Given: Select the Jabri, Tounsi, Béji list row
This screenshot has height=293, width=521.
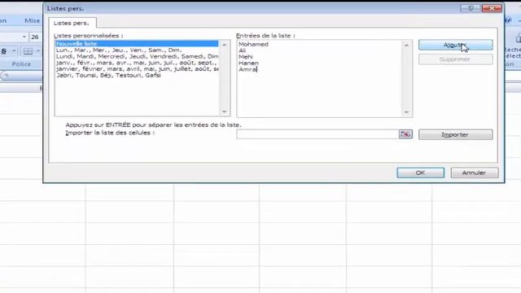Looking at the screenshot, I should point(137,75).
